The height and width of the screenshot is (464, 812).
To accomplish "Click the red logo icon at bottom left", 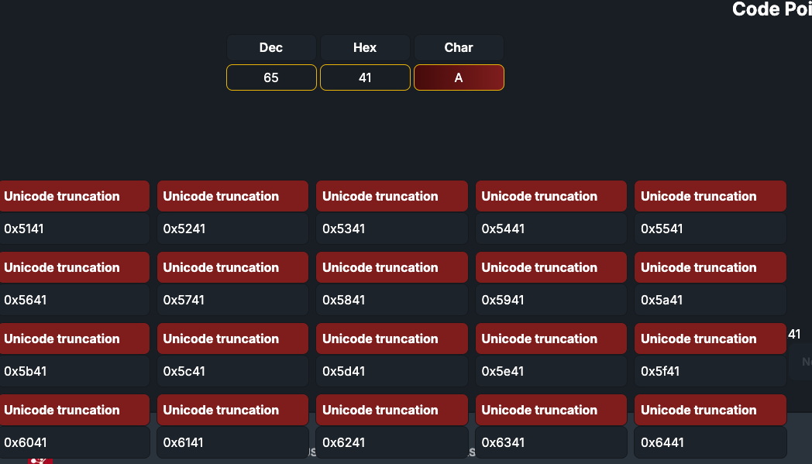I will point(40,461).
